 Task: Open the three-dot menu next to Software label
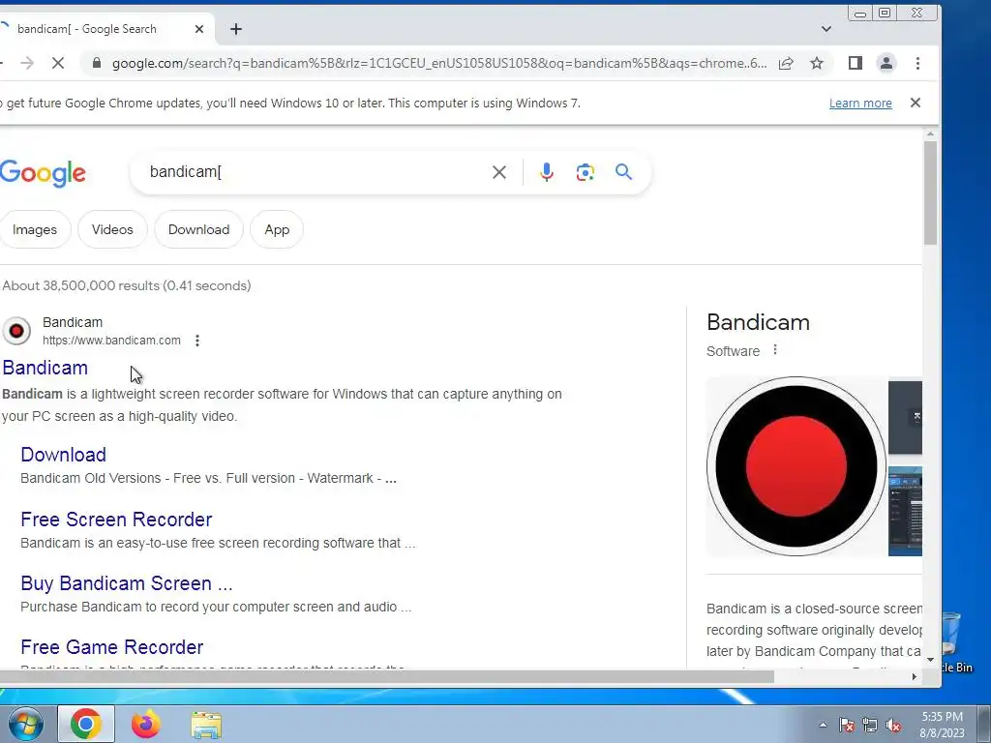pos(775,349)
